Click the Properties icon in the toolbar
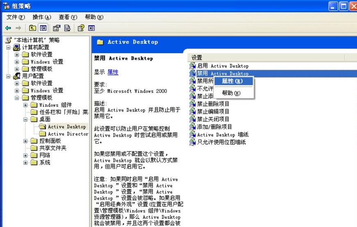The image size is (357, 227). tap(57, 28)
